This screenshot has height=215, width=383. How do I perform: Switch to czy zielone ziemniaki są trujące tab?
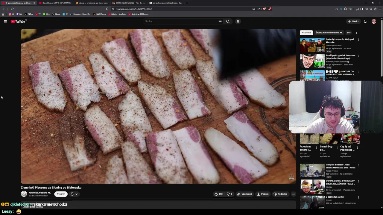(166, 3)
